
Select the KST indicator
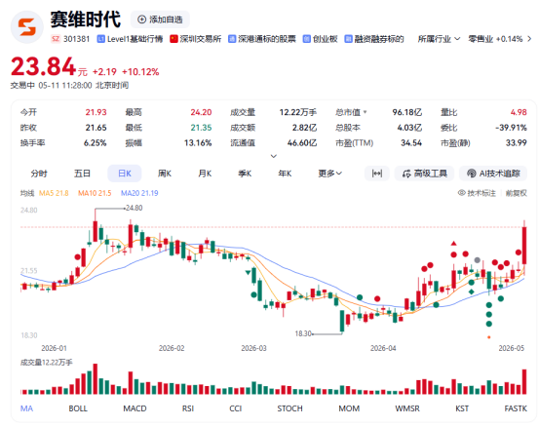(x=462, y=408)
